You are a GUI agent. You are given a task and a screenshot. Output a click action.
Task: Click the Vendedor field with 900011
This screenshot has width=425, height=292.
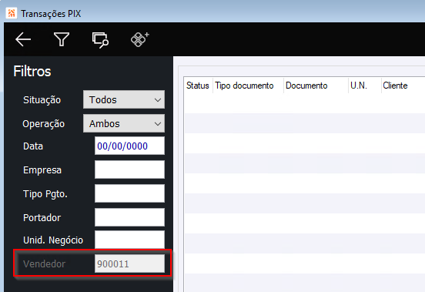click(x=129, y=263)
